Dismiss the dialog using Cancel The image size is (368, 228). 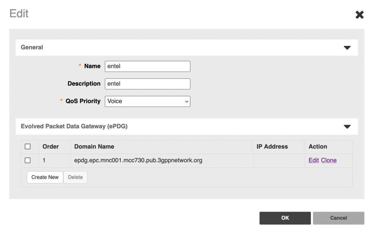click(339, 218)
